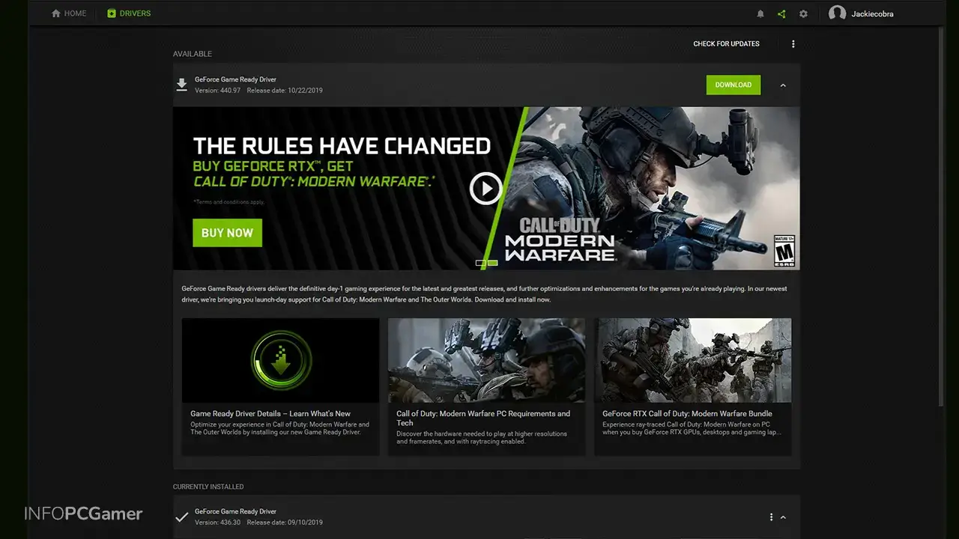
Task: Click the Currently Installed section heading
Action: coord(208,487)
